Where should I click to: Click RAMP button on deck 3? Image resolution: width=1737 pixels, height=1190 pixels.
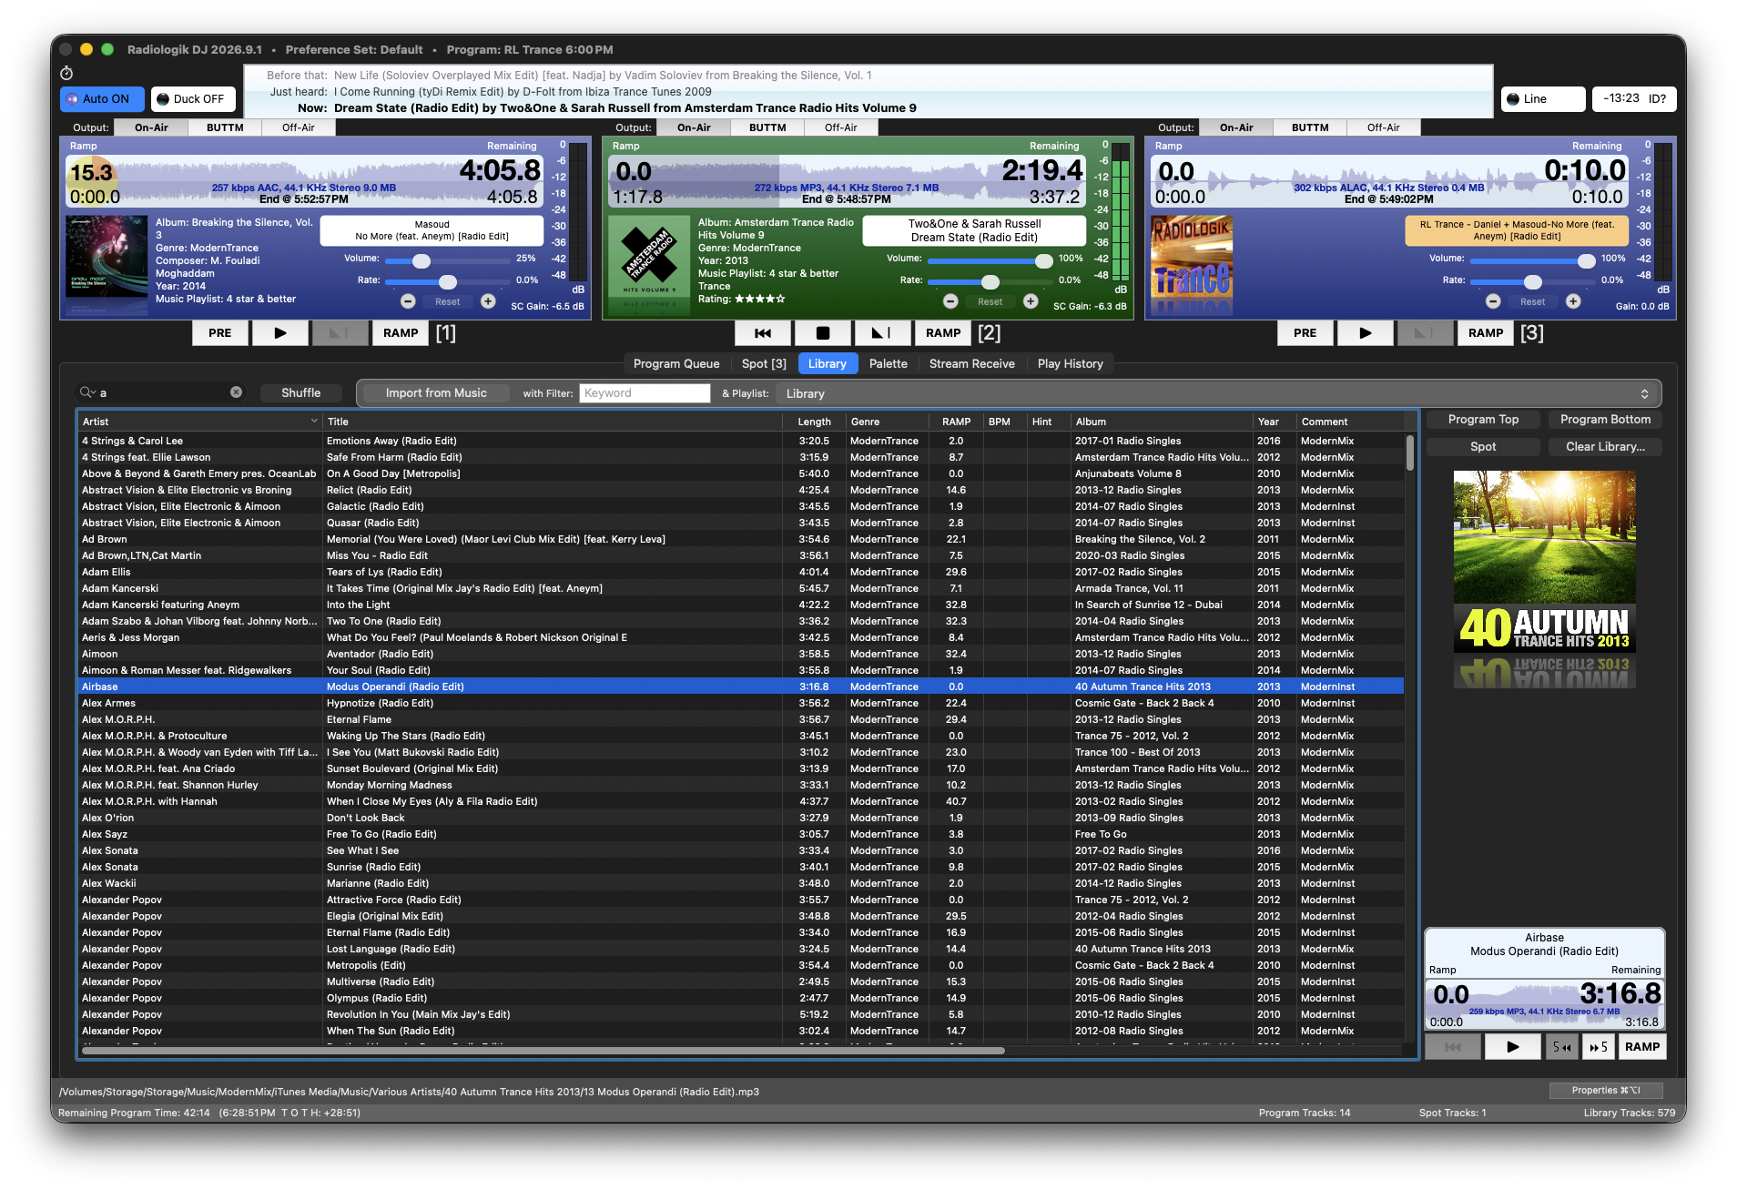(x=1486, y=333)
